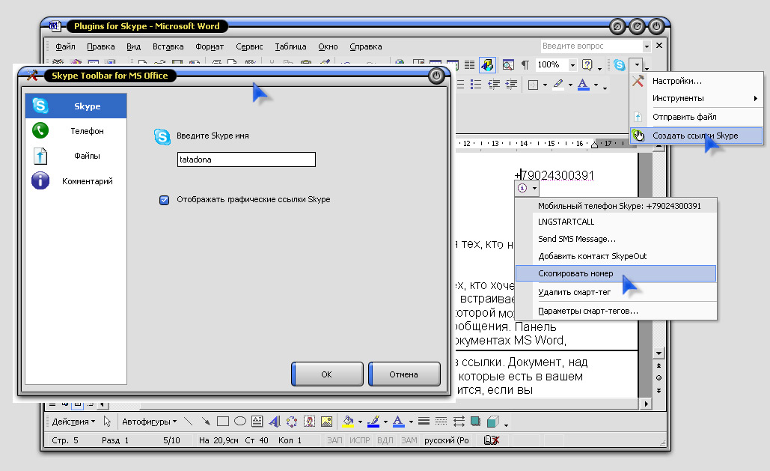
Task: Open the Правка menu
Action: [x=101, y=46]
